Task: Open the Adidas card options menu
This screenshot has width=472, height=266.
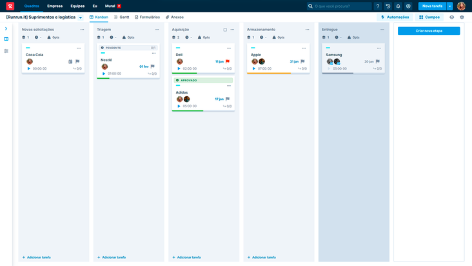Action: [x=228, y=86]
